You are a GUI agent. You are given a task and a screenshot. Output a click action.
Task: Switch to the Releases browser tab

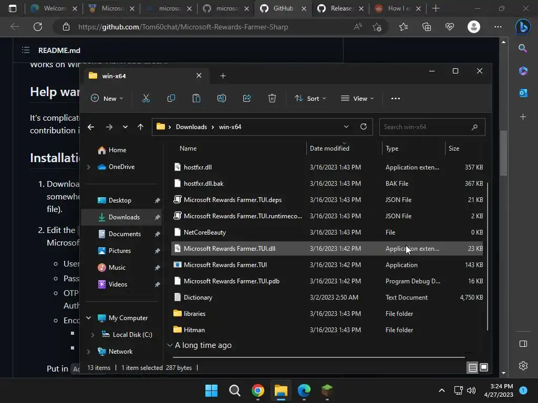click(x=340, y=8)
